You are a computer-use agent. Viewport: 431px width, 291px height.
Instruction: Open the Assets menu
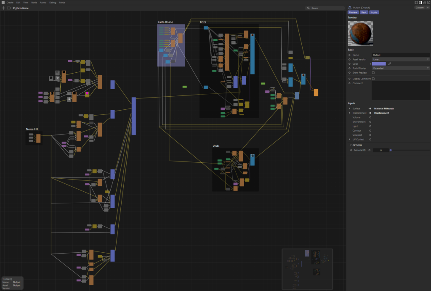point(43,3)
